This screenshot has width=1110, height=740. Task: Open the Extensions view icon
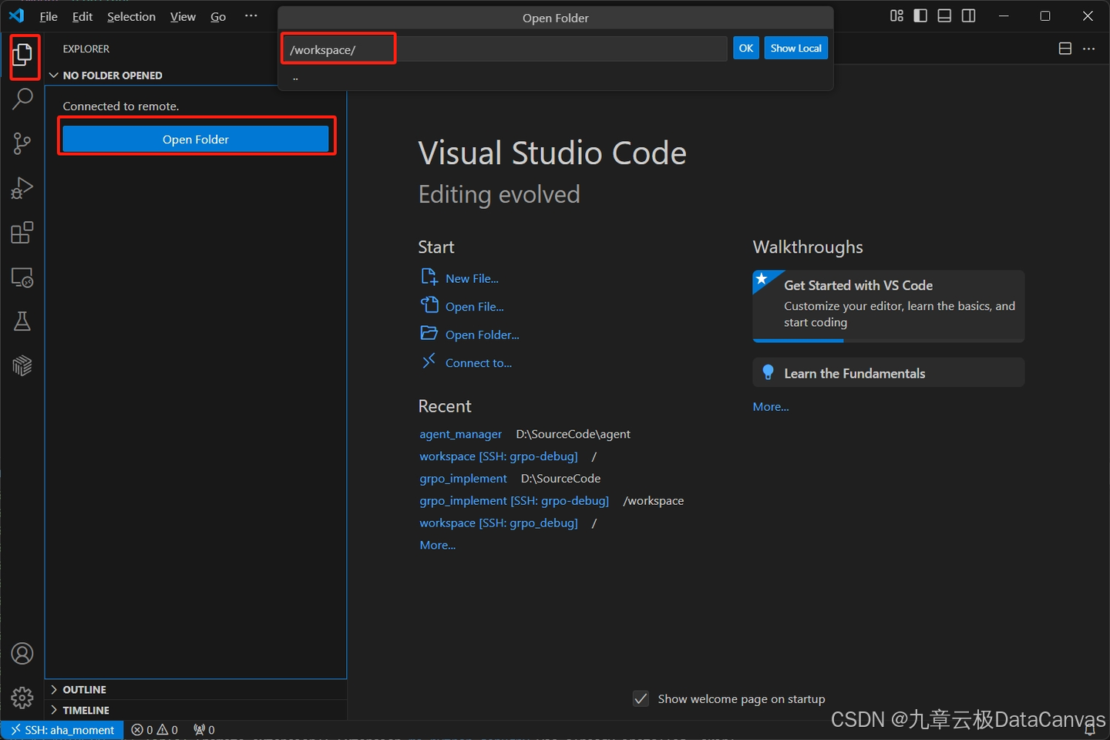22,233
